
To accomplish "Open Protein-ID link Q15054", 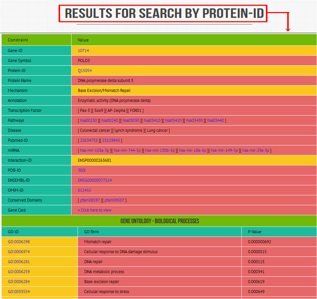I will coord(85,70).
